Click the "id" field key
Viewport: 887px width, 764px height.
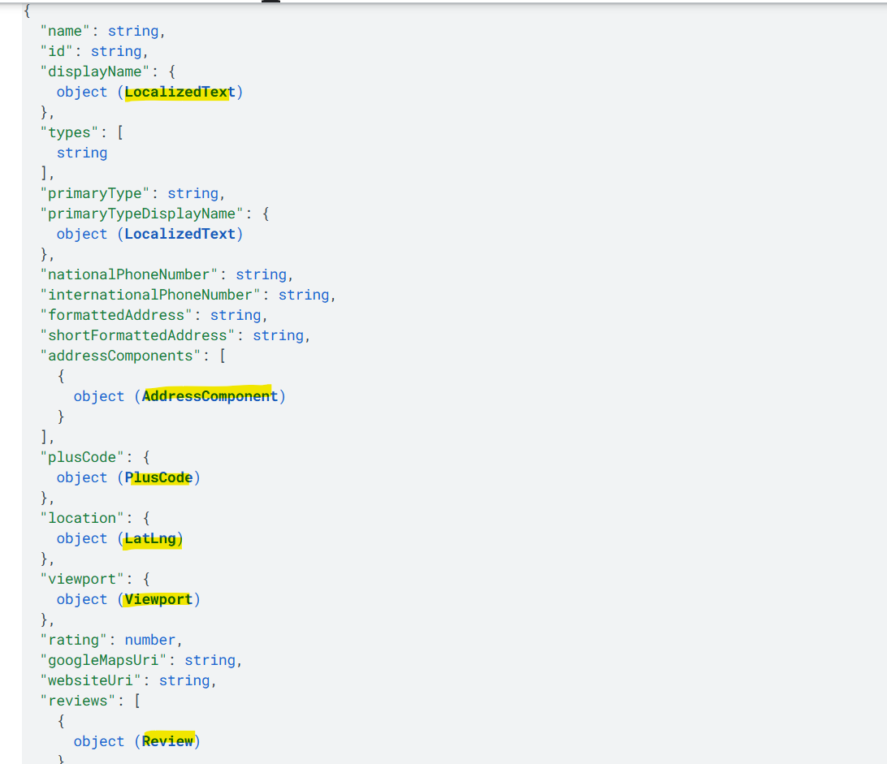click(x=57, y=51)
